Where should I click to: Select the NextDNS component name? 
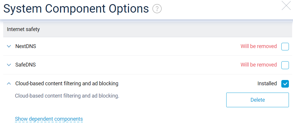26,46
